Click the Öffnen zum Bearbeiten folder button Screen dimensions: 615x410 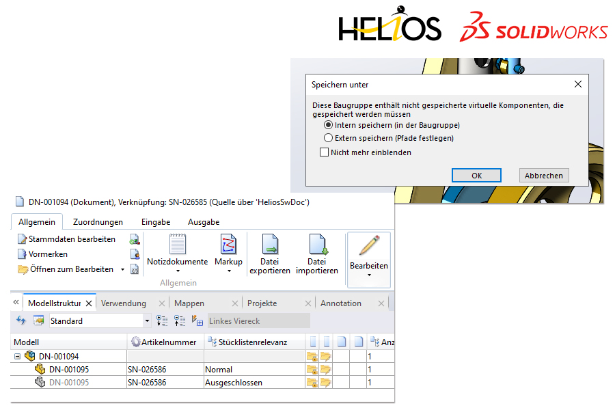point(66,269)
